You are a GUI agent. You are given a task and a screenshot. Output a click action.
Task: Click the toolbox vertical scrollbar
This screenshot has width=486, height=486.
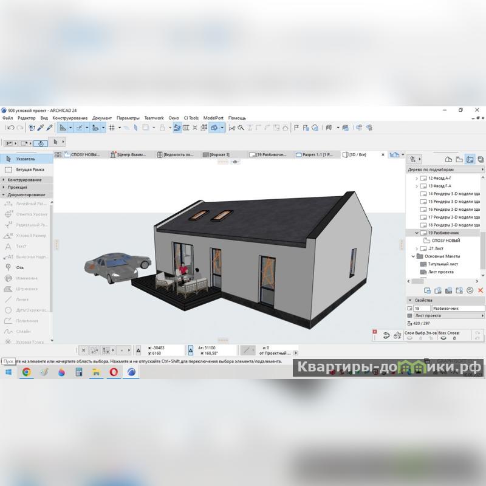(51, 255)
